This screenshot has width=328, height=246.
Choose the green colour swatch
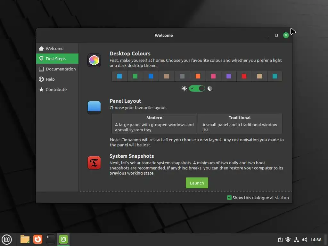pos(135,76)
